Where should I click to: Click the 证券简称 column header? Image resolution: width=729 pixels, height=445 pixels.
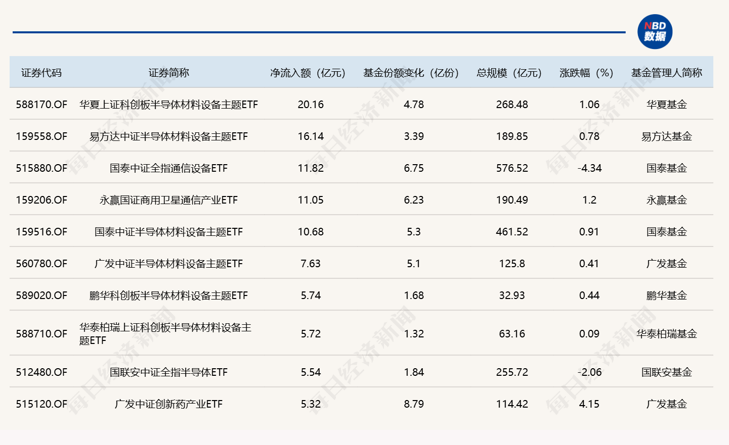point(168,73)
